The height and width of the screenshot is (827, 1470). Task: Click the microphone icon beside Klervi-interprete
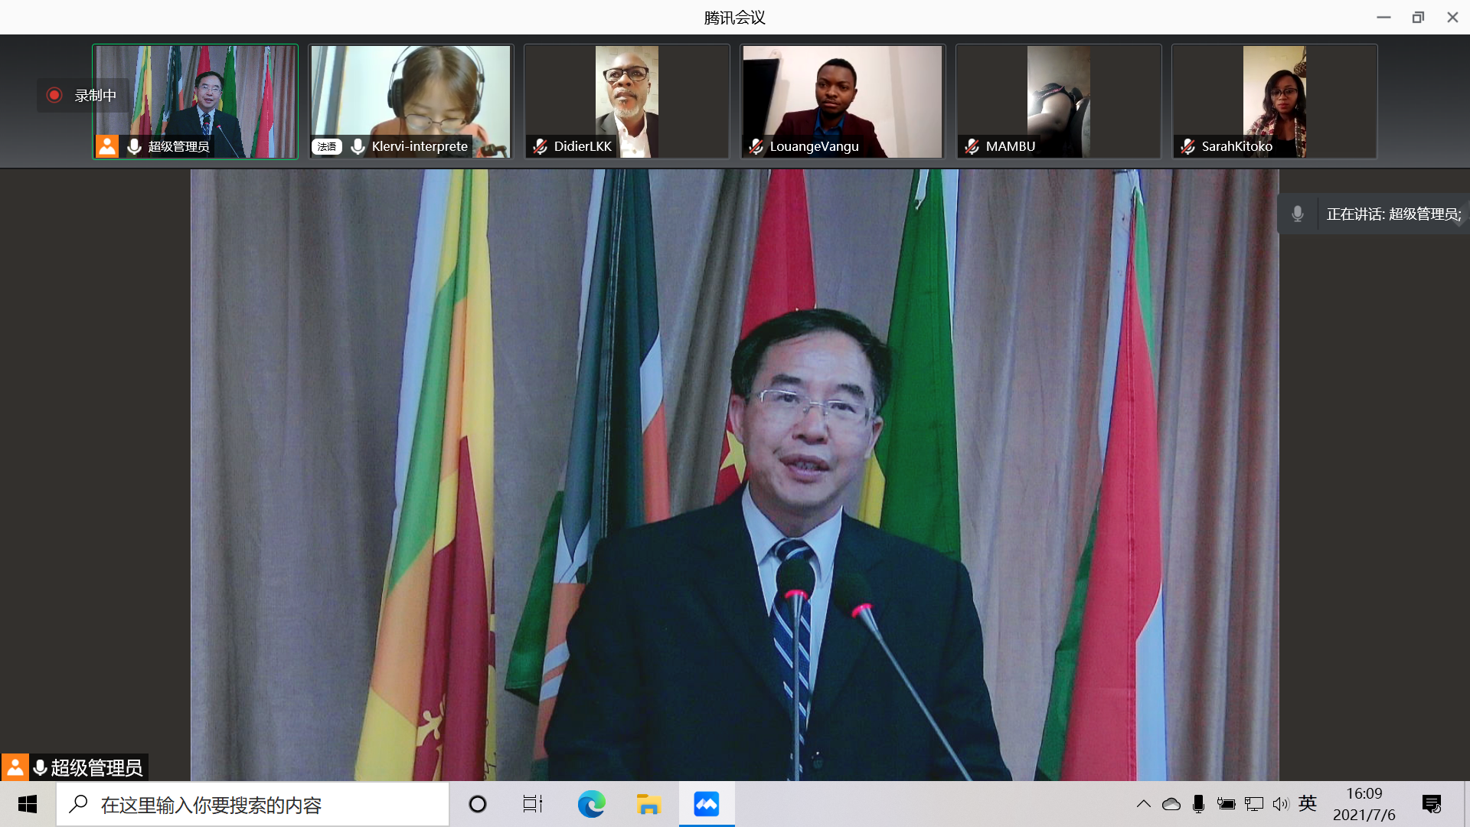pos(358,146)
